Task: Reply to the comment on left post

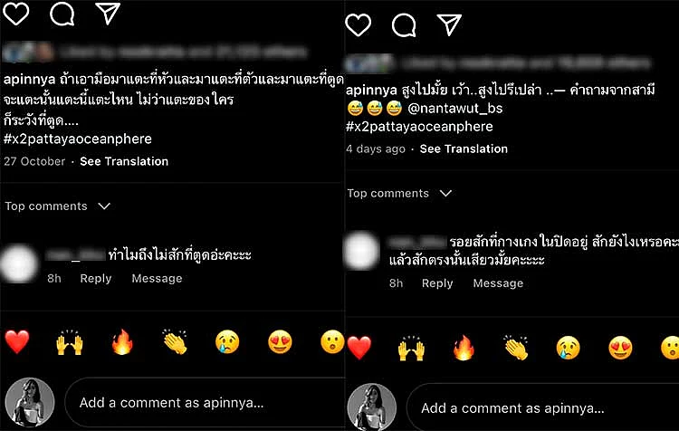Action: (96, 278)
